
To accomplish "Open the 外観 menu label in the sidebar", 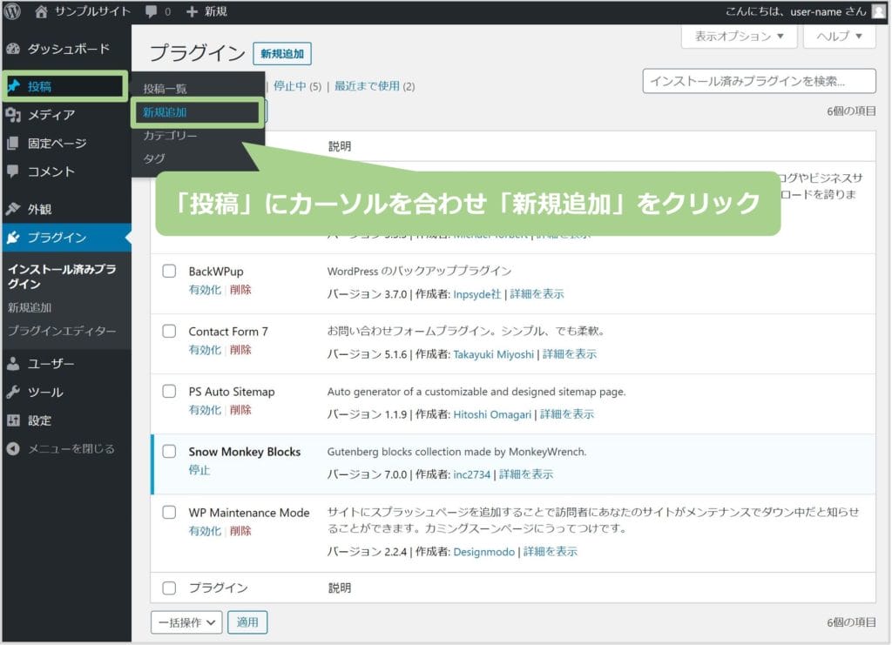I will (39, 209).
